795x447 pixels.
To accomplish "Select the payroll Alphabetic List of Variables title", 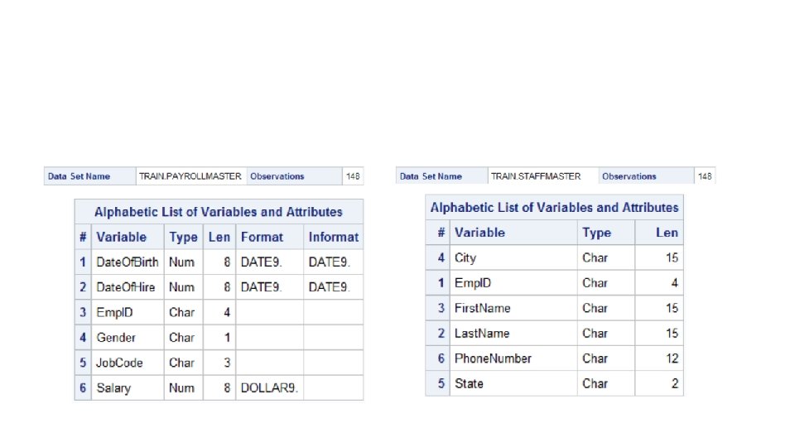I will [x=219, y=212].
